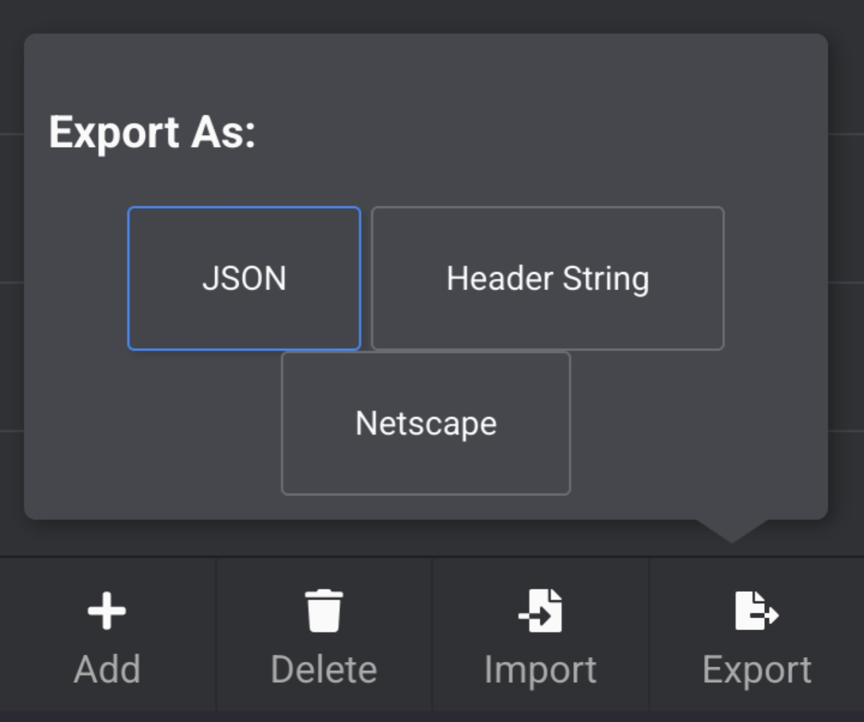Click empty popup area right of Header String
Screen dimensions: 864x722
776,278
